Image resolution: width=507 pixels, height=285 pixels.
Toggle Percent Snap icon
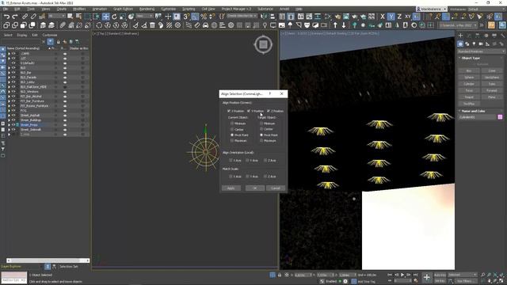pos(204,16)
